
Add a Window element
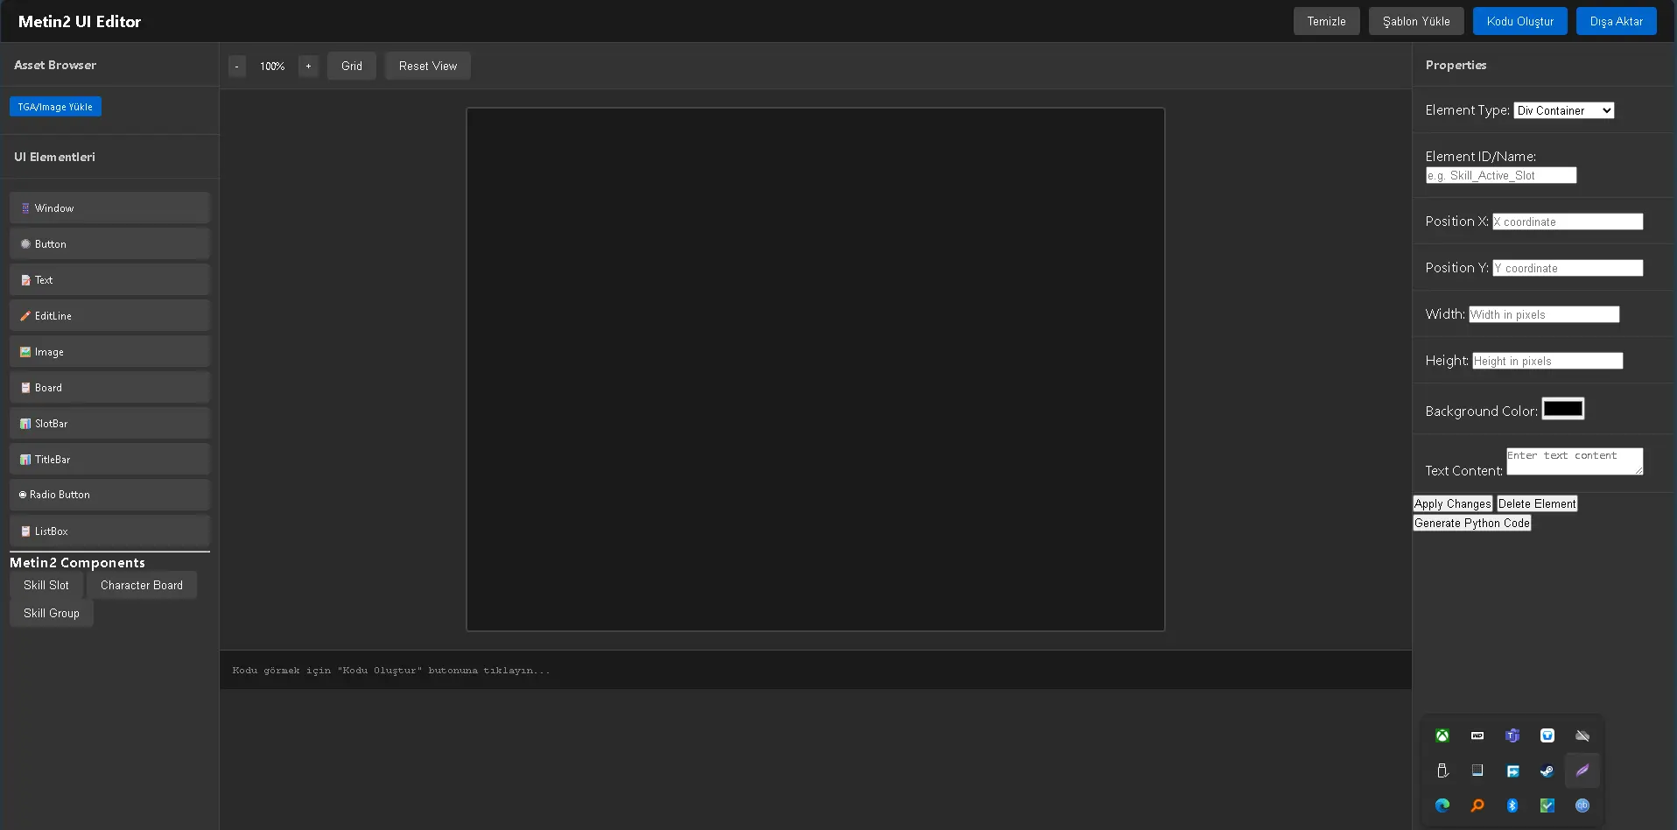pyautogui.click(x=109, y=208)
